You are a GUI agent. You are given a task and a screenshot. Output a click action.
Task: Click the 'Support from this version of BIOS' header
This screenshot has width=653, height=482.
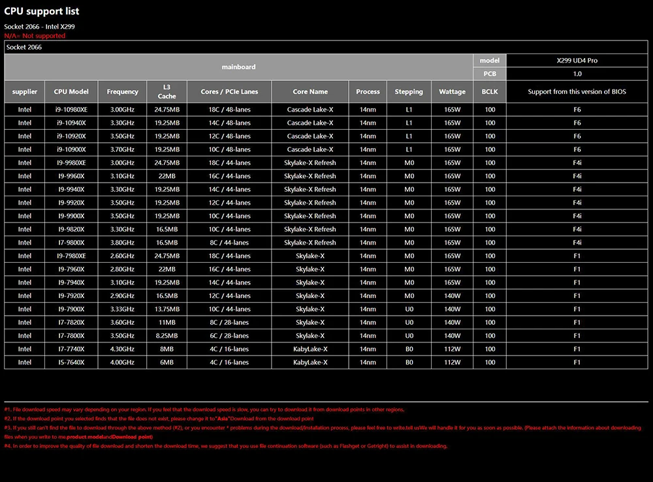(577, 92)
